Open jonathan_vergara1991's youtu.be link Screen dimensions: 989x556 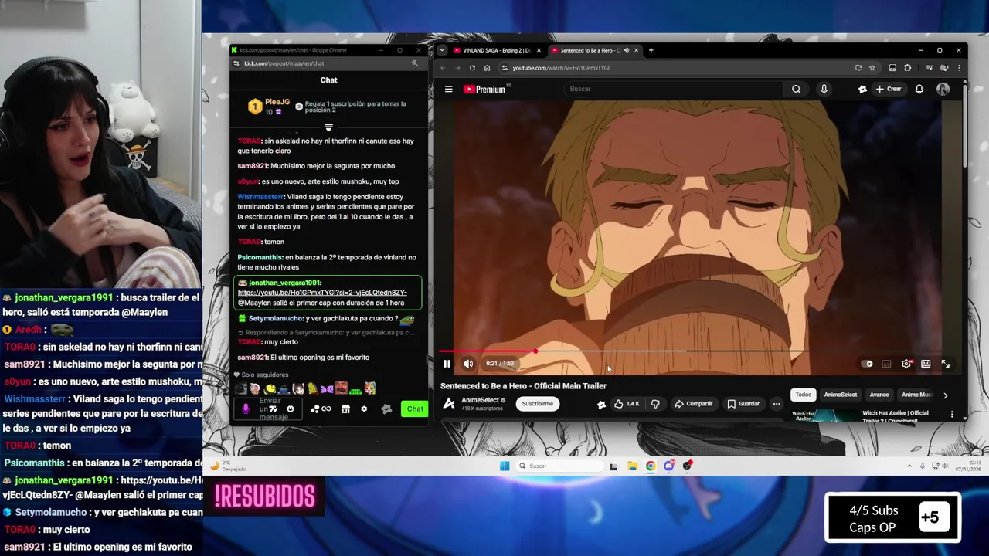pos(322,293)
